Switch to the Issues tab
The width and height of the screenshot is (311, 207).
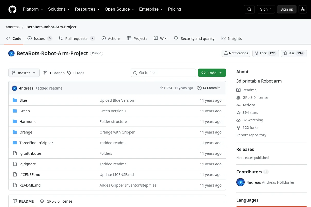pos(40,38)
